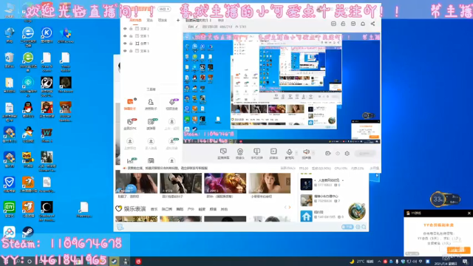
Task: Click the red app icon in the taskbar
Action: 138,261
